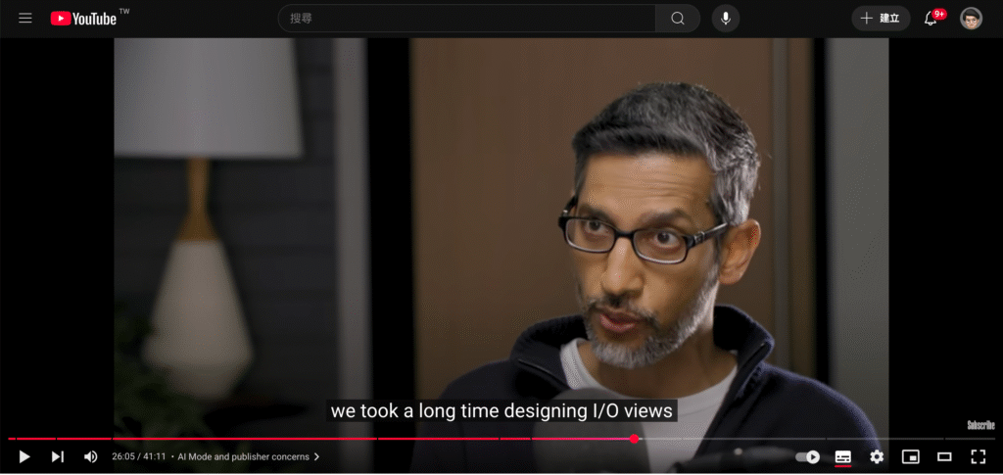The height and width of the screenshot is (475, 1003).
Task: Mute the video volume
Action: coord(90,456)
